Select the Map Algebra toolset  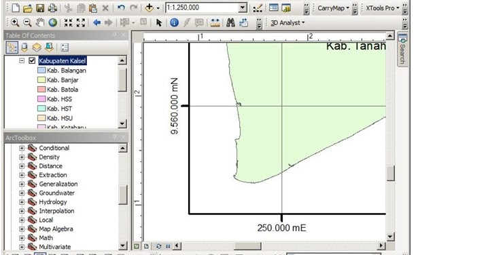[56, 229]
